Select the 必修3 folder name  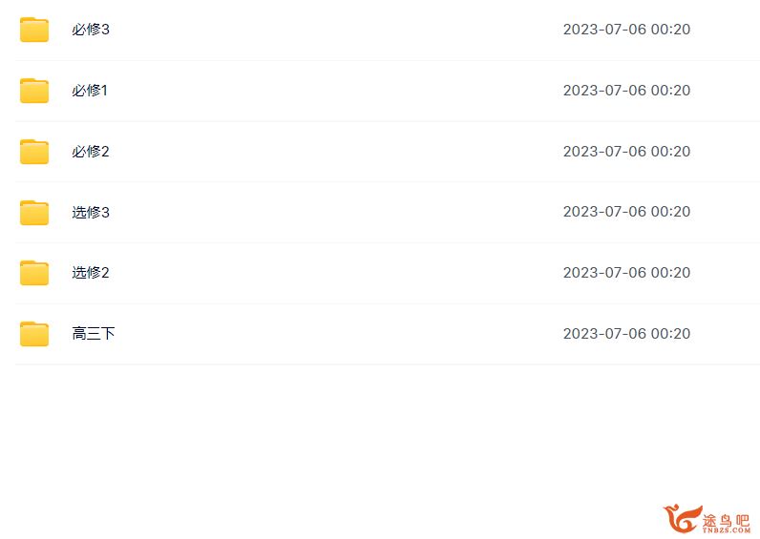[91, 30]
